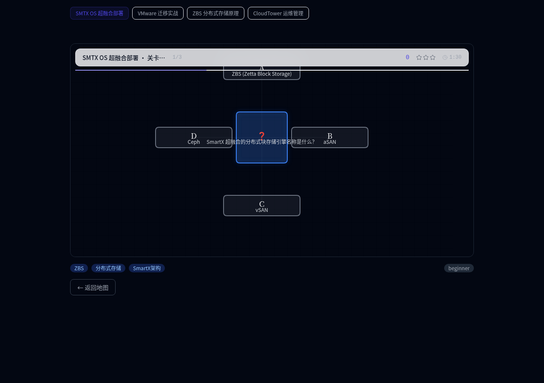544x383 pixels.
Task: Choose answer C vSAN
Action: click(x=262, y=206)
